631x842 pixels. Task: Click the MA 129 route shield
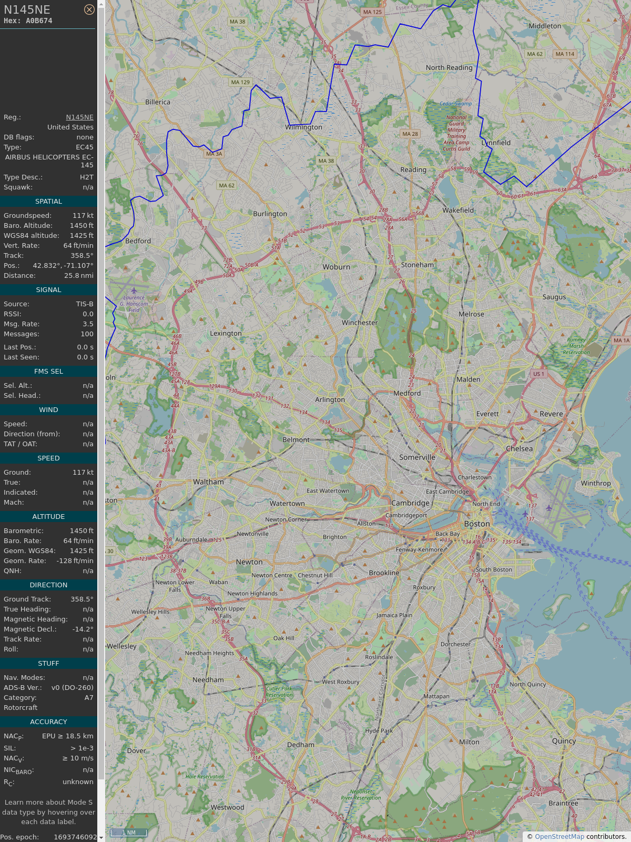tap(240, 82)
